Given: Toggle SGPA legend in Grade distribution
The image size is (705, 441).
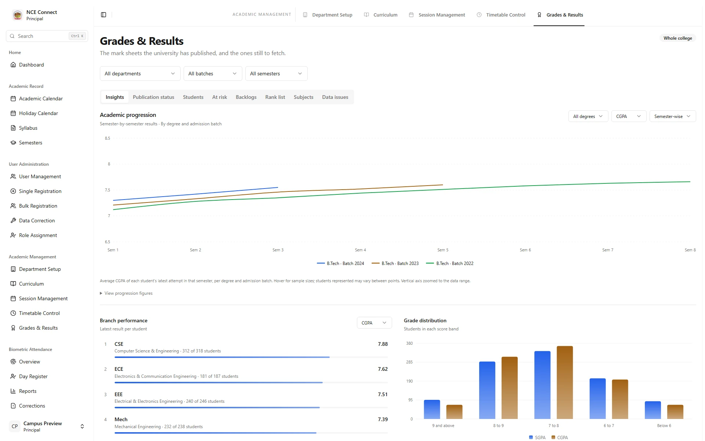Looking at the screenshot, I should pyautogui.click(x=537, y=437).
